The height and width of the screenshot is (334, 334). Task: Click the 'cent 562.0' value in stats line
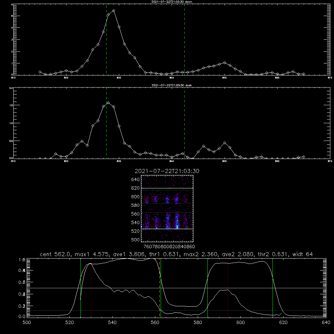[55, 254]
